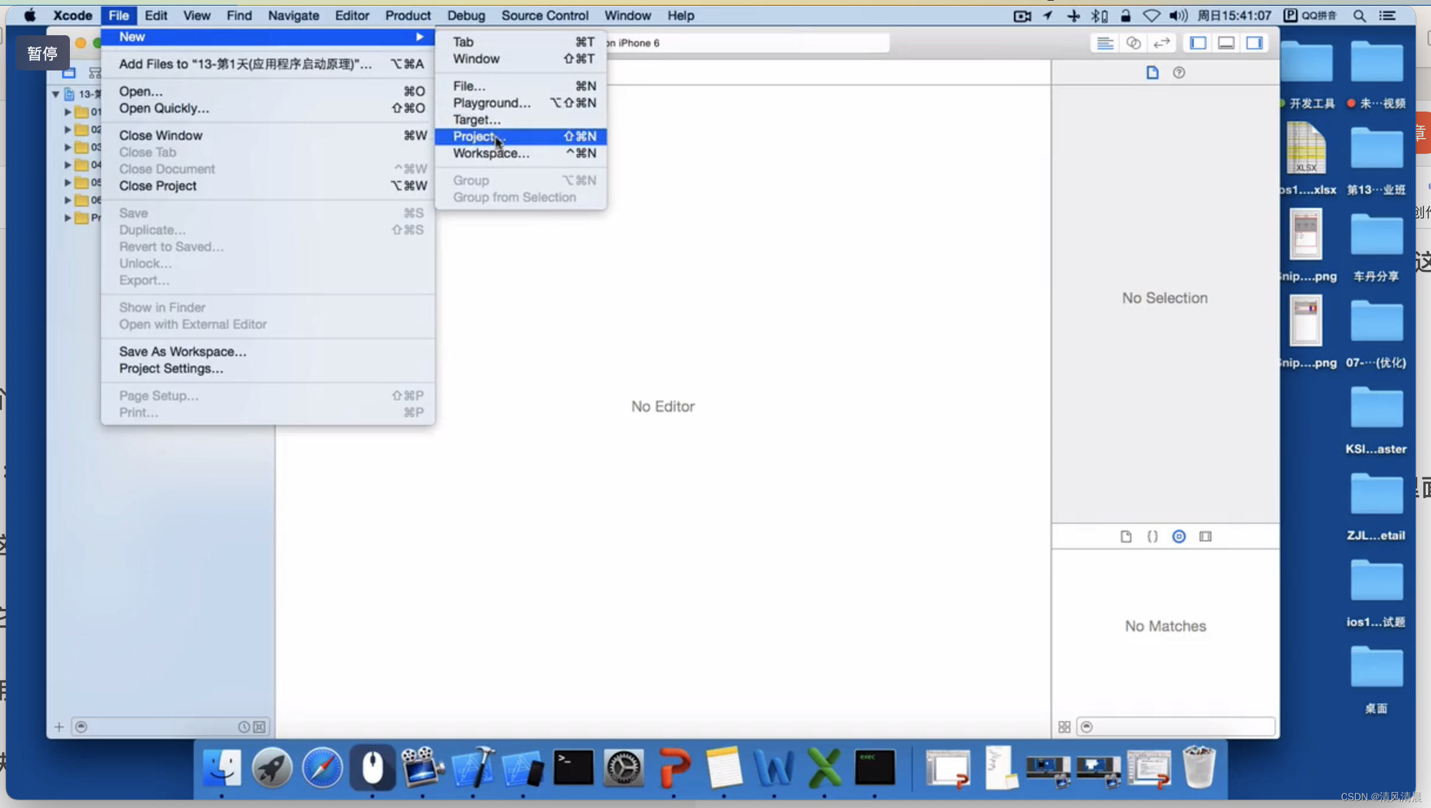Select the Source Control menu
The width and height of the screenshot is (1431, 808).
[x=543, y=15]
